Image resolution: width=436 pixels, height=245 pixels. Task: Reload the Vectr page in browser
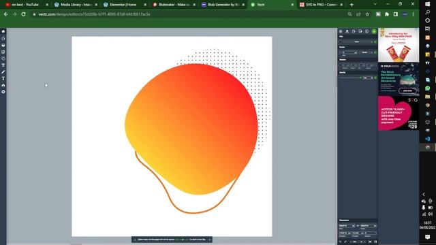pyautogui.click(x=23, y=14)
